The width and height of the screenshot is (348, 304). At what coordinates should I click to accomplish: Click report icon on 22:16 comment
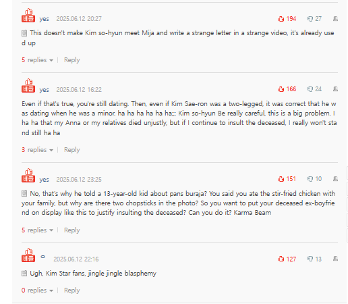click(x=335, y=259)
